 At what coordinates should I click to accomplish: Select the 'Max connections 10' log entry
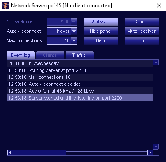click(80, 77)
